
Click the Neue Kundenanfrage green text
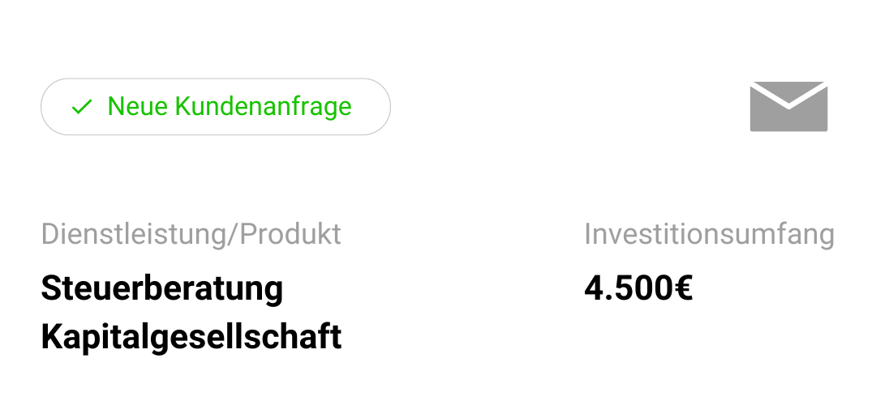(x=230, y=107)
